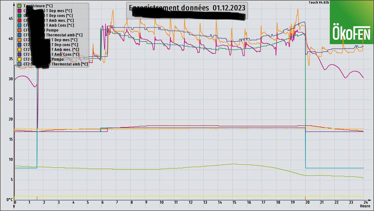374x211 pixels.
Task: Click the ÖkoFEN logo
Action: 352,22
